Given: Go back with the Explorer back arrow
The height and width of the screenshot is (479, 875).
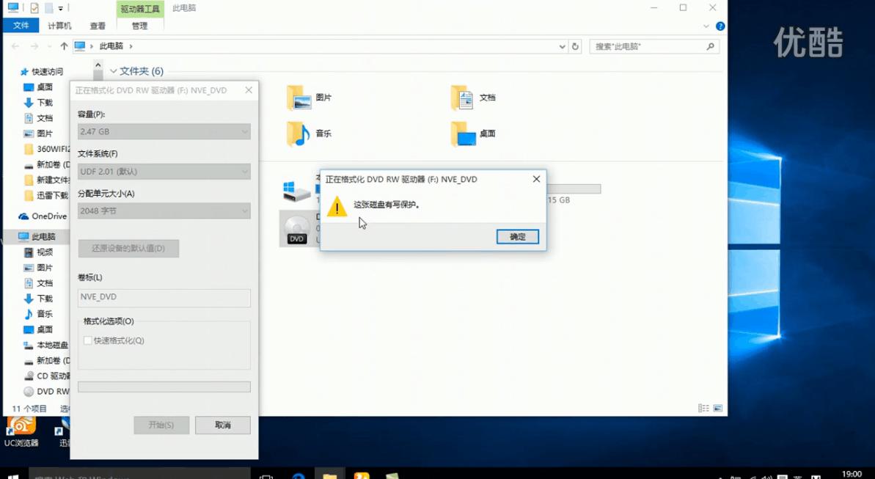Looking at the screenshot, I should (x=15, y=46).
